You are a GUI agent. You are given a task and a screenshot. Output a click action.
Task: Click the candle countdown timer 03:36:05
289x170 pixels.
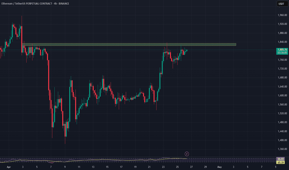pos(282,53)
